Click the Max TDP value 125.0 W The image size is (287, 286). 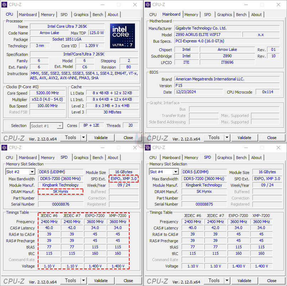(x=96, y=33)
